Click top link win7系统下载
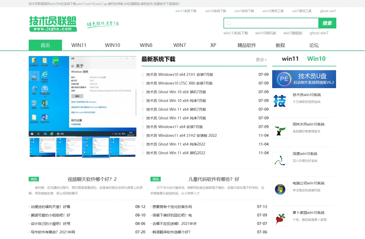Screen dimensions: 365x239 (244, 11)
